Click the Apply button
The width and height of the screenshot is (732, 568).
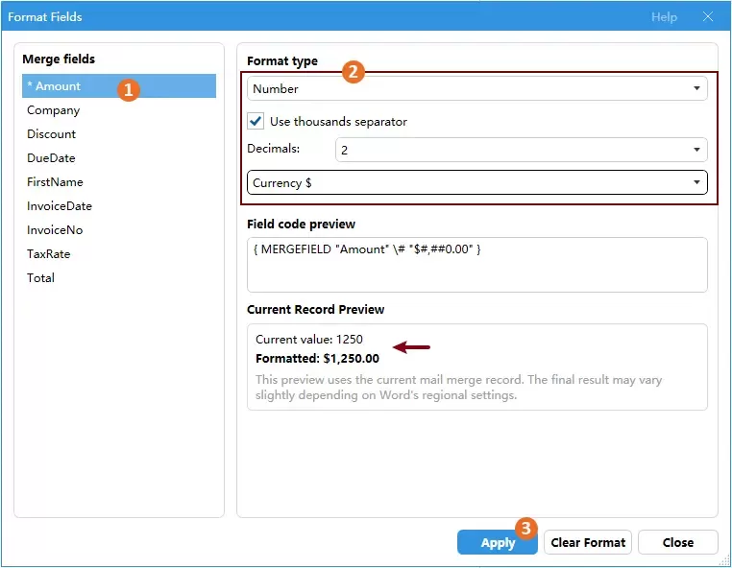point(497,542)
